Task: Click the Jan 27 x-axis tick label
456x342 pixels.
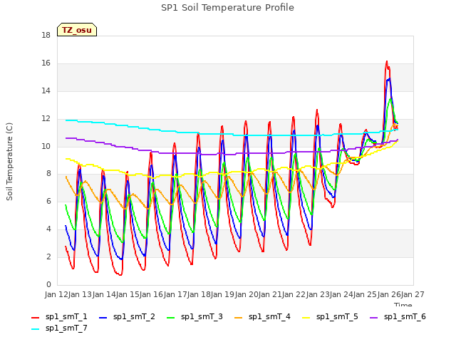Action: tap(413, 294)
